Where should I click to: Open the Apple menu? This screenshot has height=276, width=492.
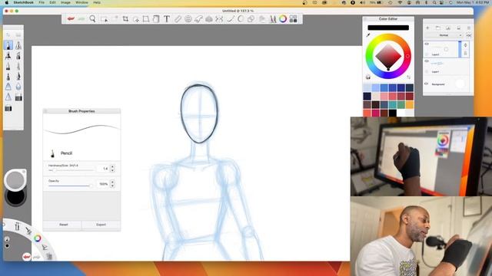[x=7, y=2]
